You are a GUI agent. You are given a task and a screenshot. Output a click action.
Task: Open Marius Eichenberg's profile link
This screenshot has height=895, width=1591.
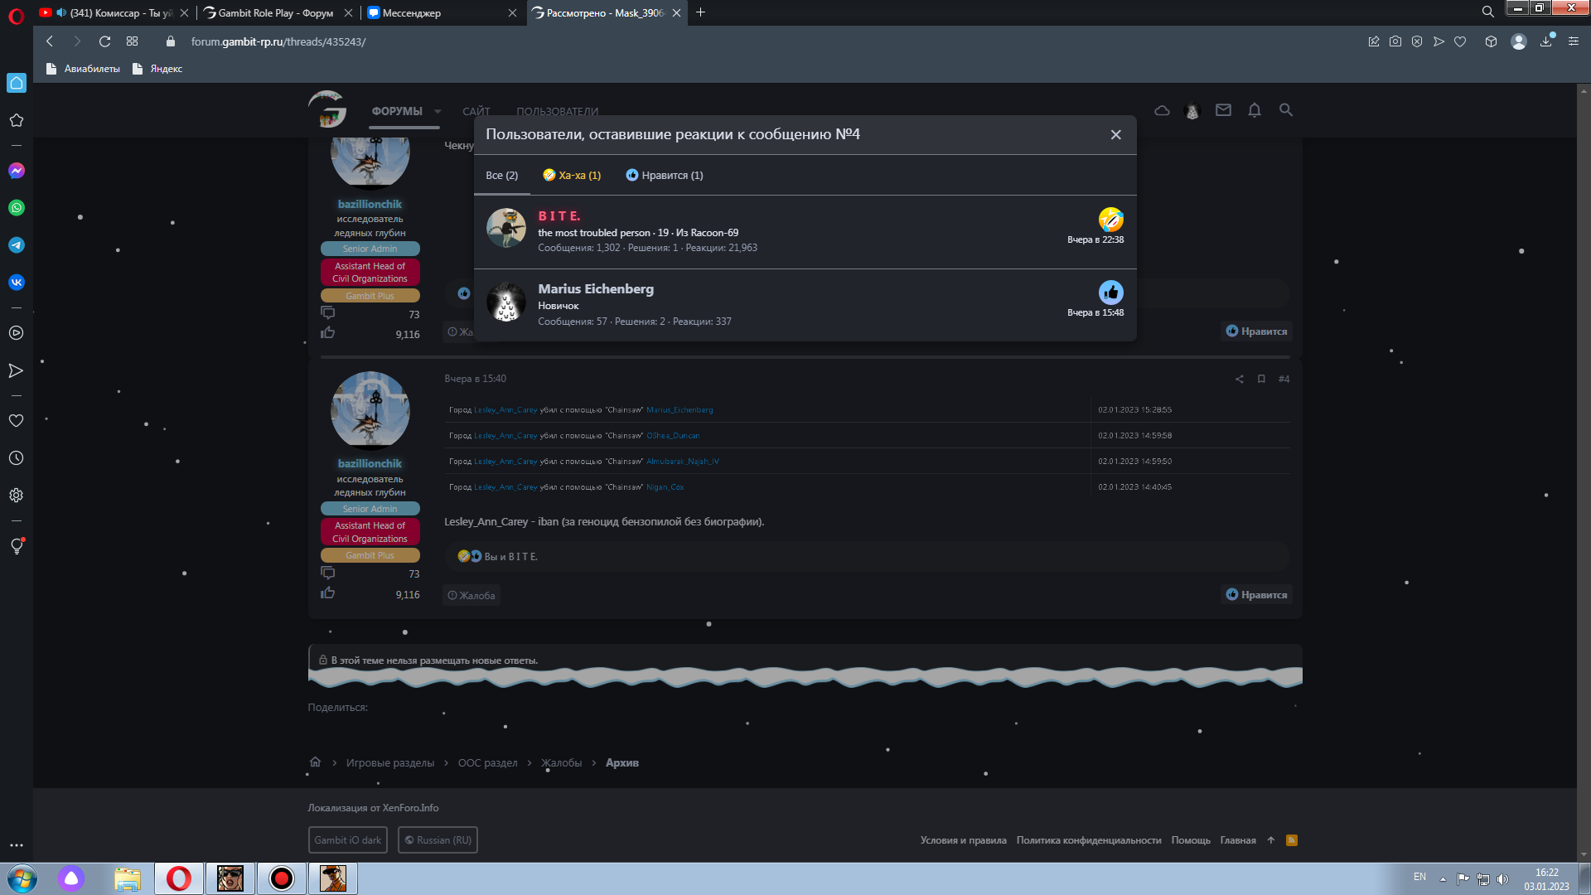pyautogui.click(x=596, y=288)
